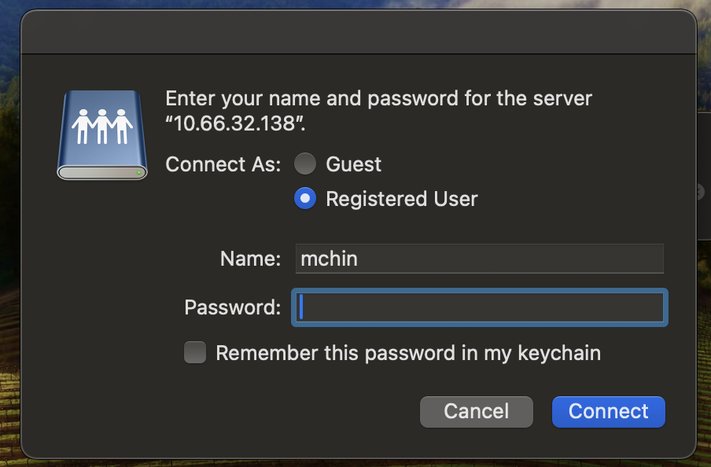Click the Name: field label
The image size is (711, 467).
(250, 259)
